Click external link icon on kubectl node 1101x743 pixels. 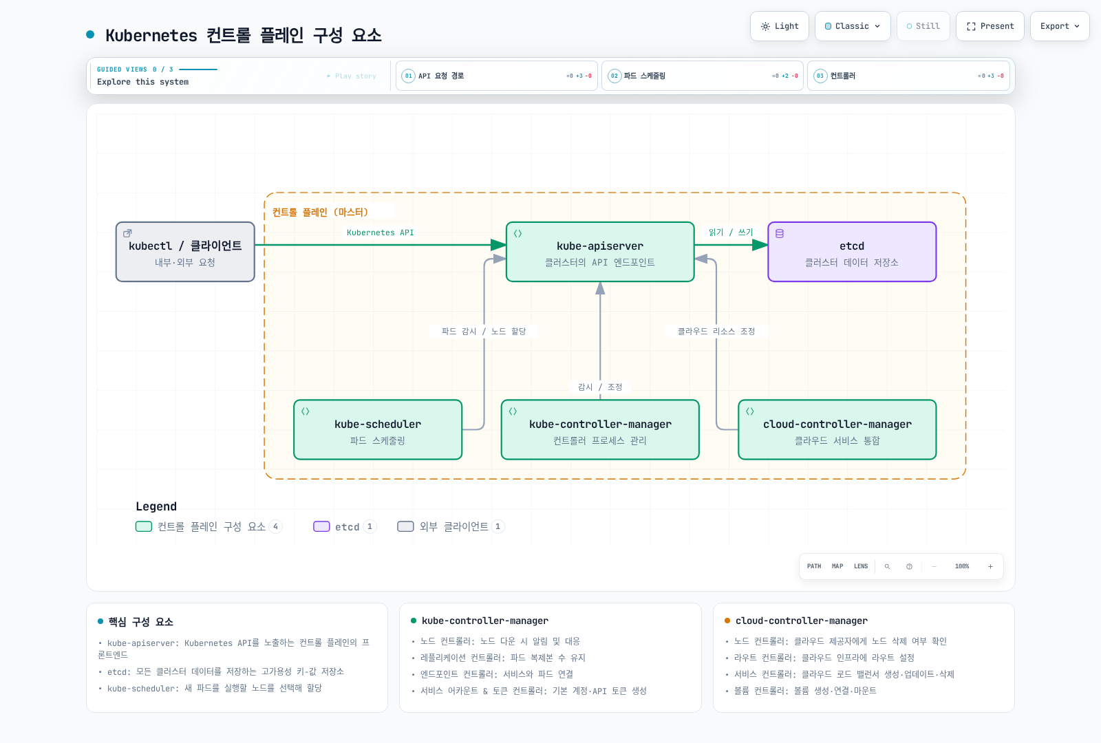(127, 233)
